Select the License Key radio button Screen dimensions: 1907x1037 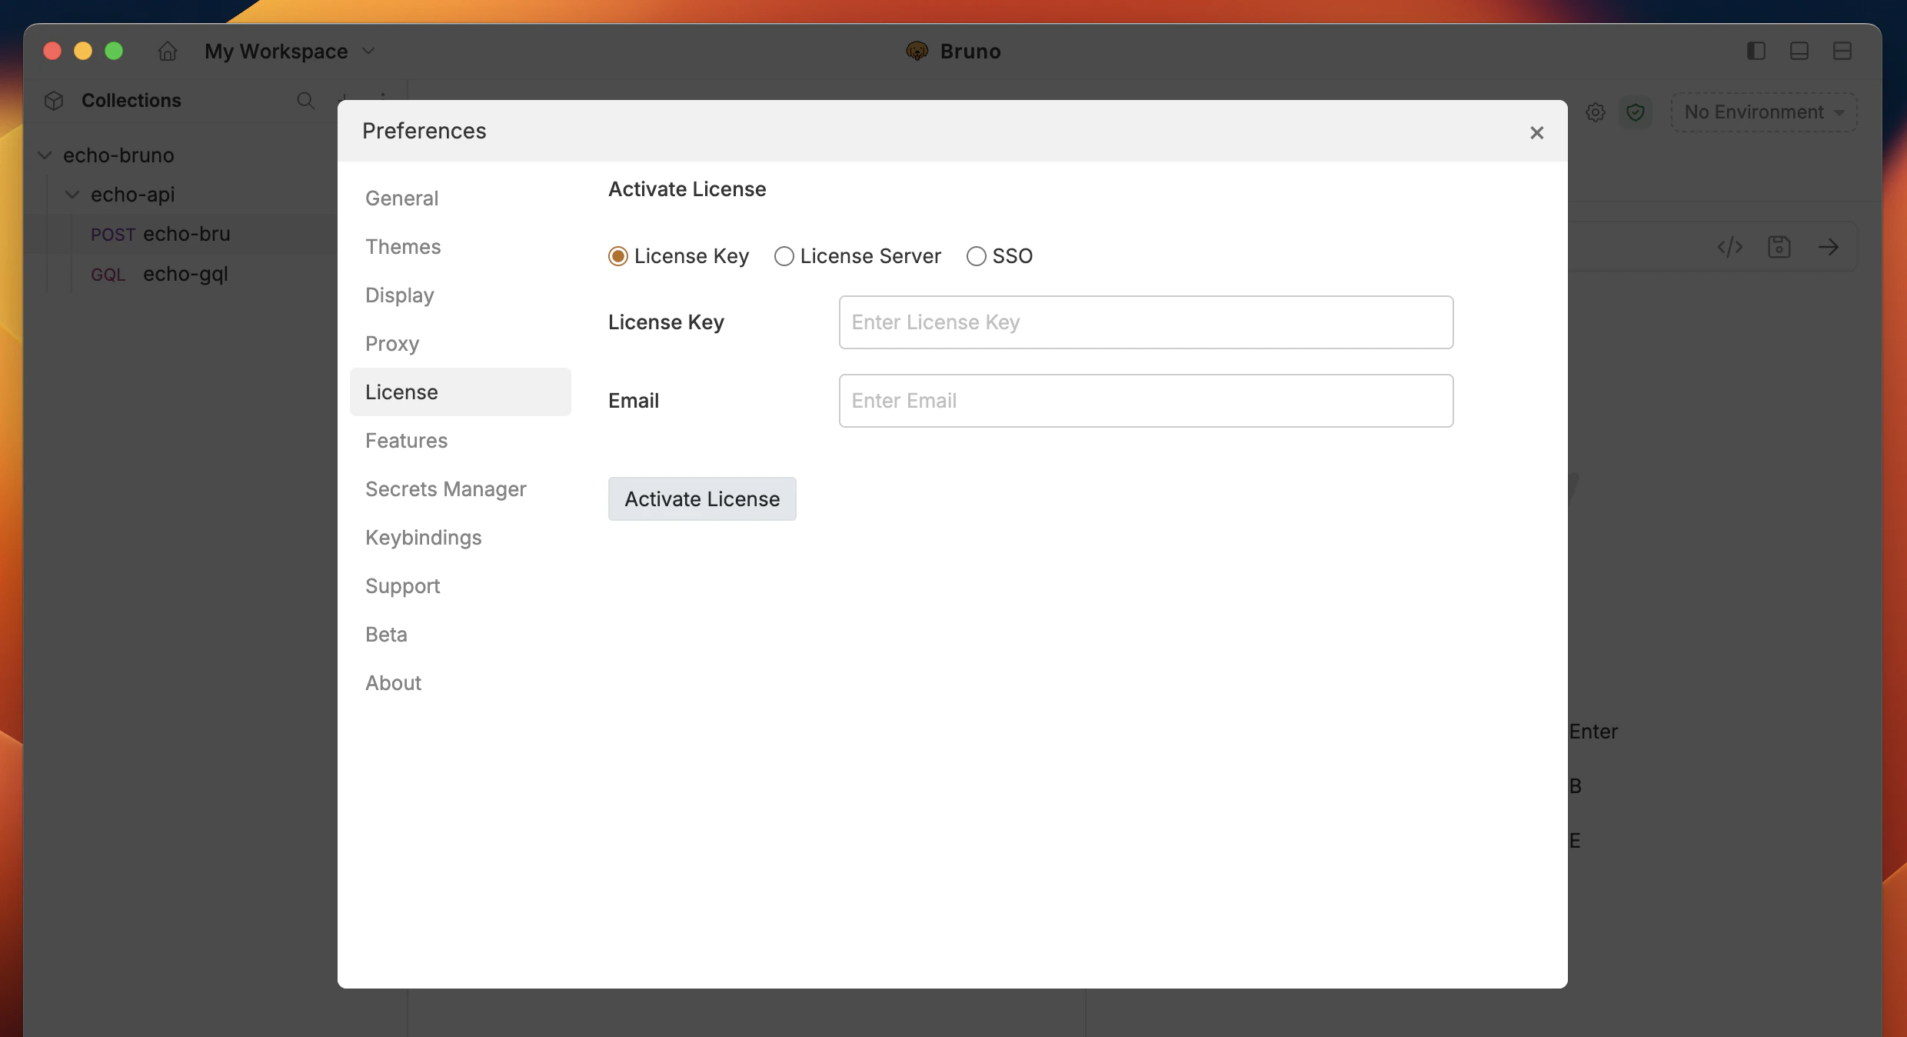click(x=617, y=255)
